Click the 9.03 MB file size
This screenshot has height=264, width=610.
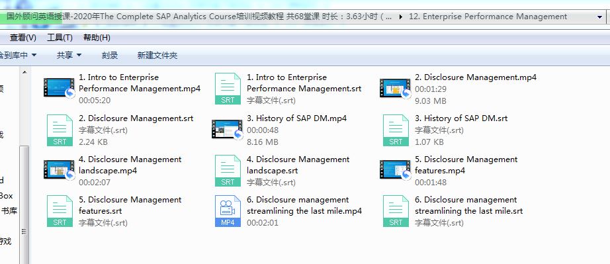pos(430,101)
